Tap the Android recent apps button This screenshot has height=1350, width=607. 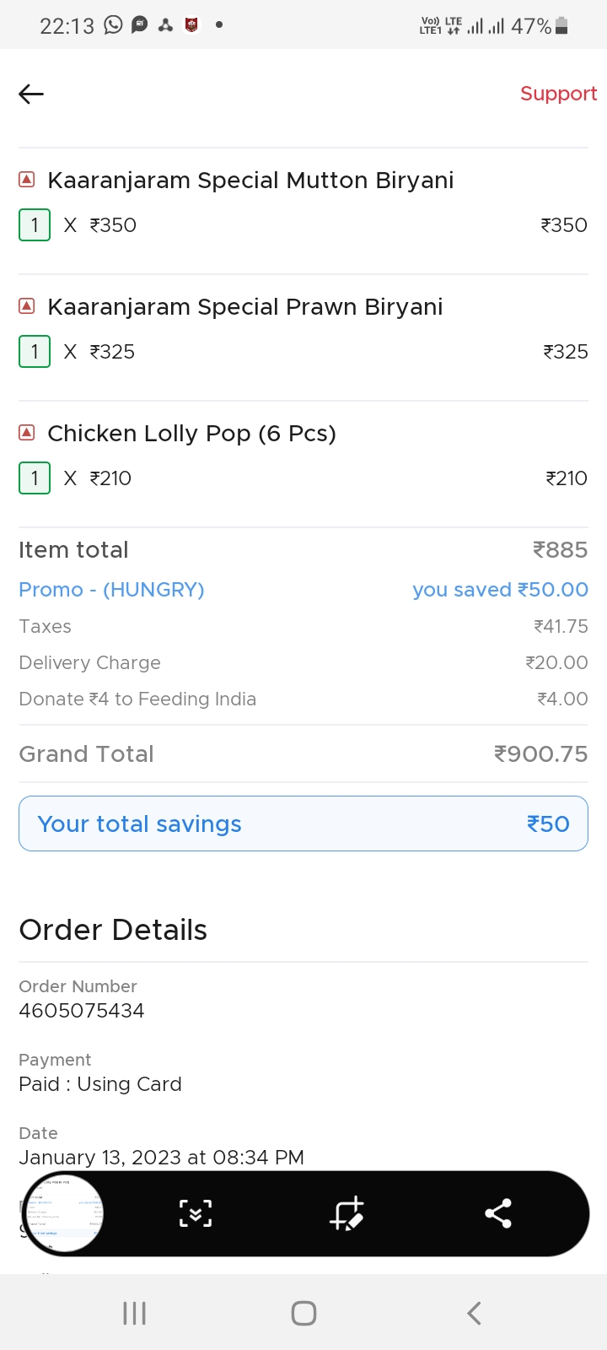(x=135, y=1313)
